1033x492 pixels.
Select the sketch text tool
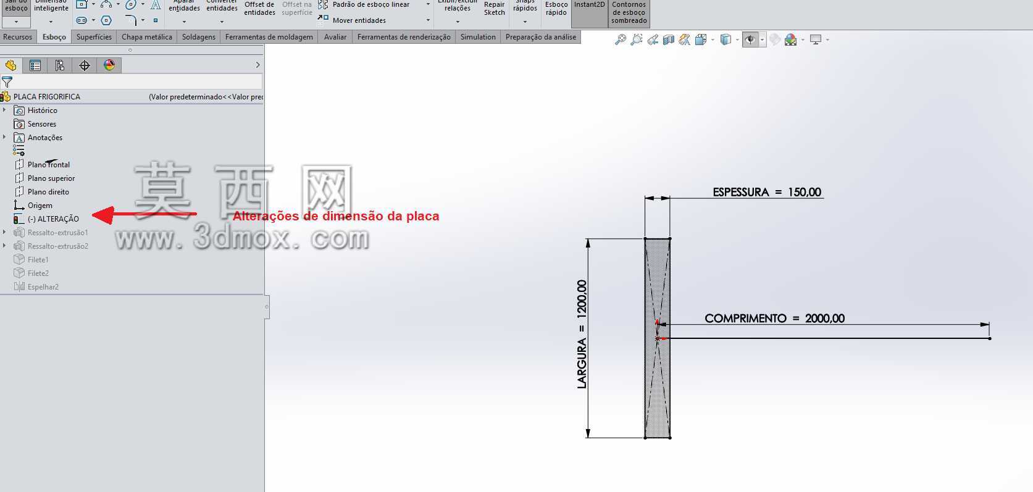156,4
